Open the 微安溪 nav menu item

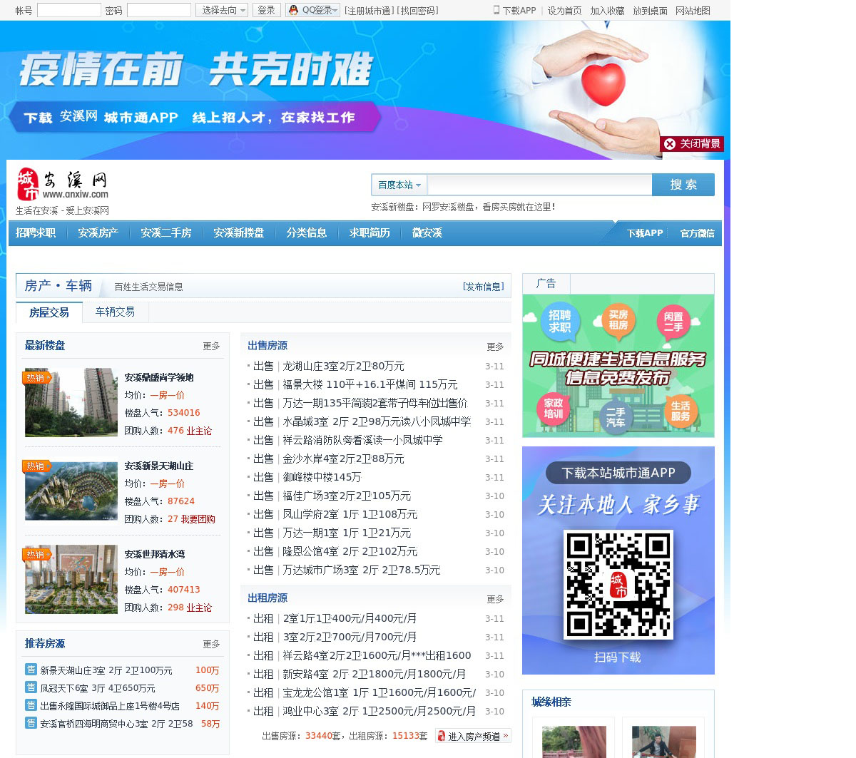427,233
